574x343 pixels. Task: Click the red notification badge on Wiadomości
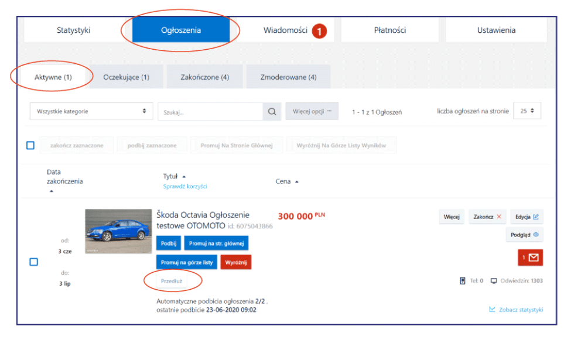coord(319,32)
